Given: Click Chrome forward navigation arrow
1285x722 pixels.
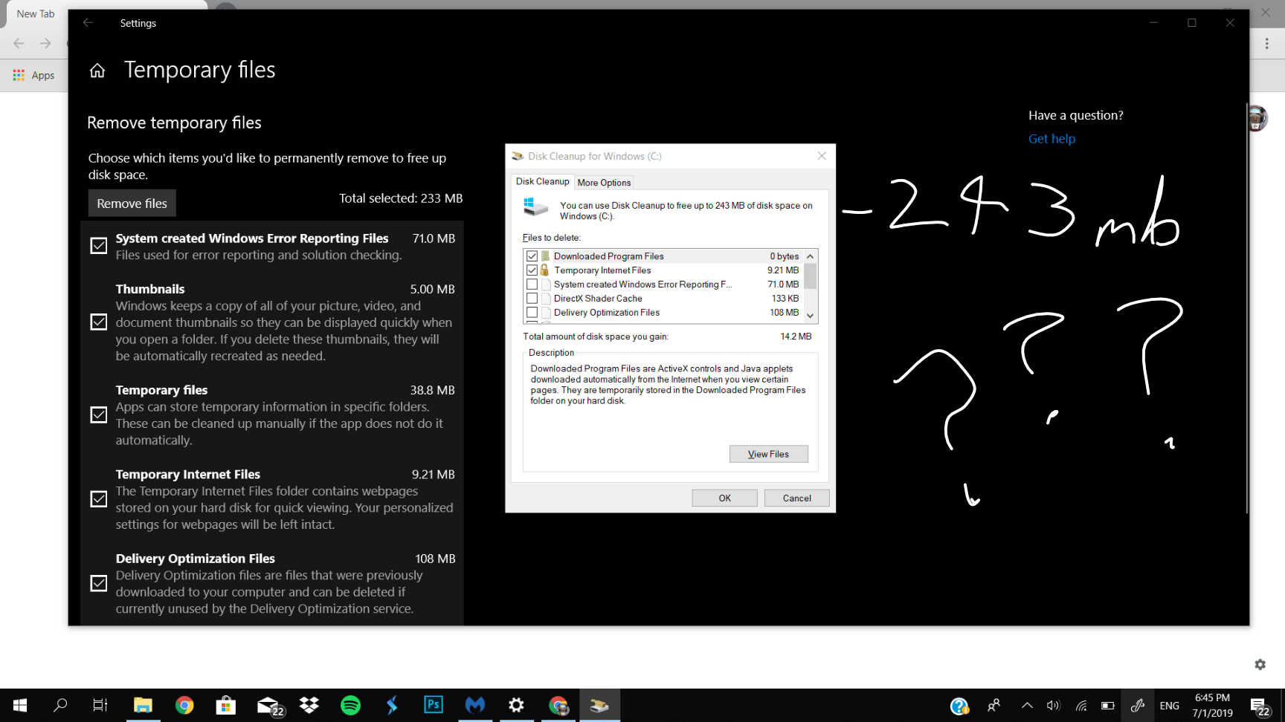Looking at the screenshot, I should pyautogui.click(x=45, y=44).
